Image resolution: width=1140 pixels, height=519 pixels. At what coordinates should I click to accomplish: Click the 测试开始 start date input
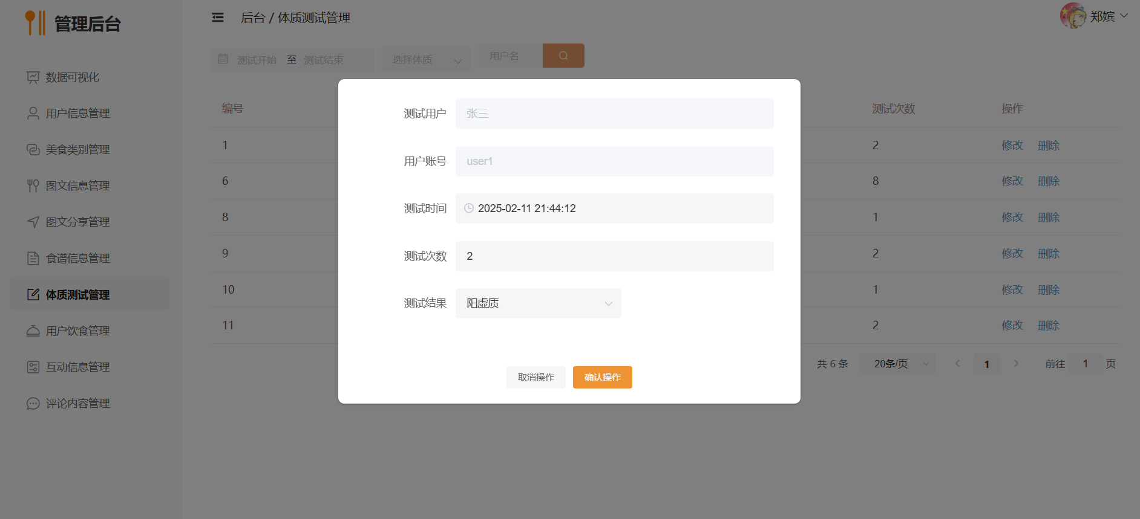point(257,60)
